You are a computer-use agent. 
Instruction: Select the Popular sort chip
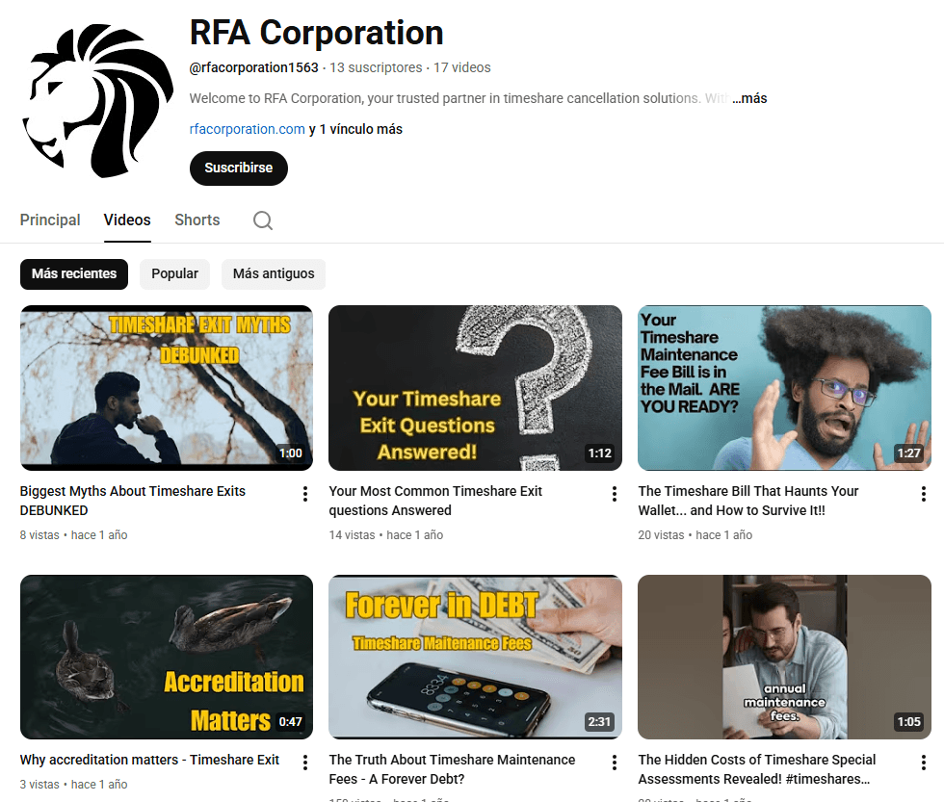coord(174,273)
